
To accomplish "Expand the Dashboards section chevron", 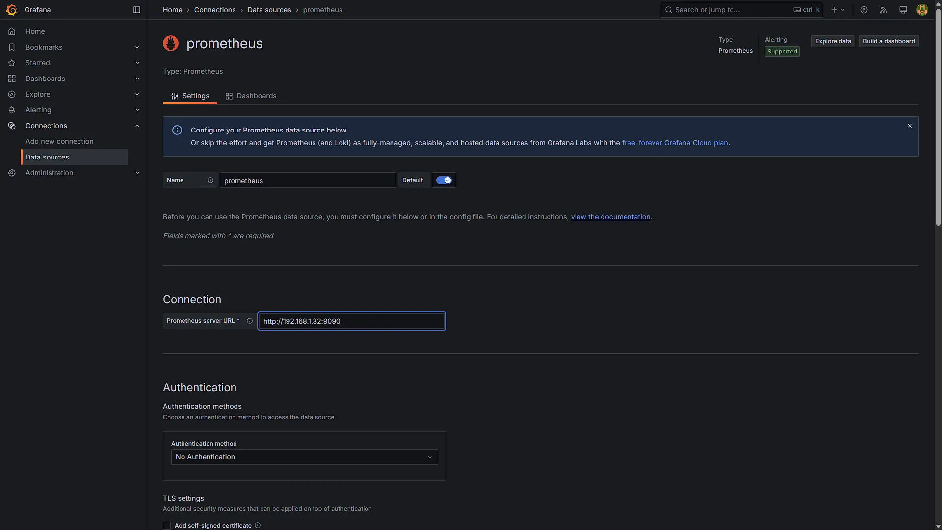I will (x=137, y=79).
